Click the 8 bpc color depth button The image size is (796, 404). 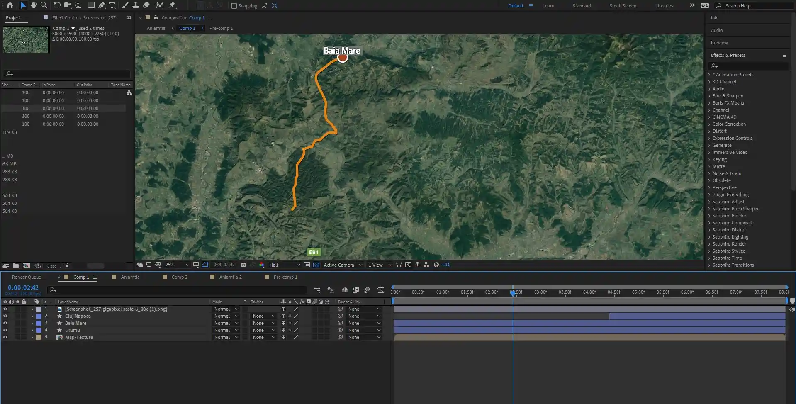pyautogui.click(x=51, y=266)
